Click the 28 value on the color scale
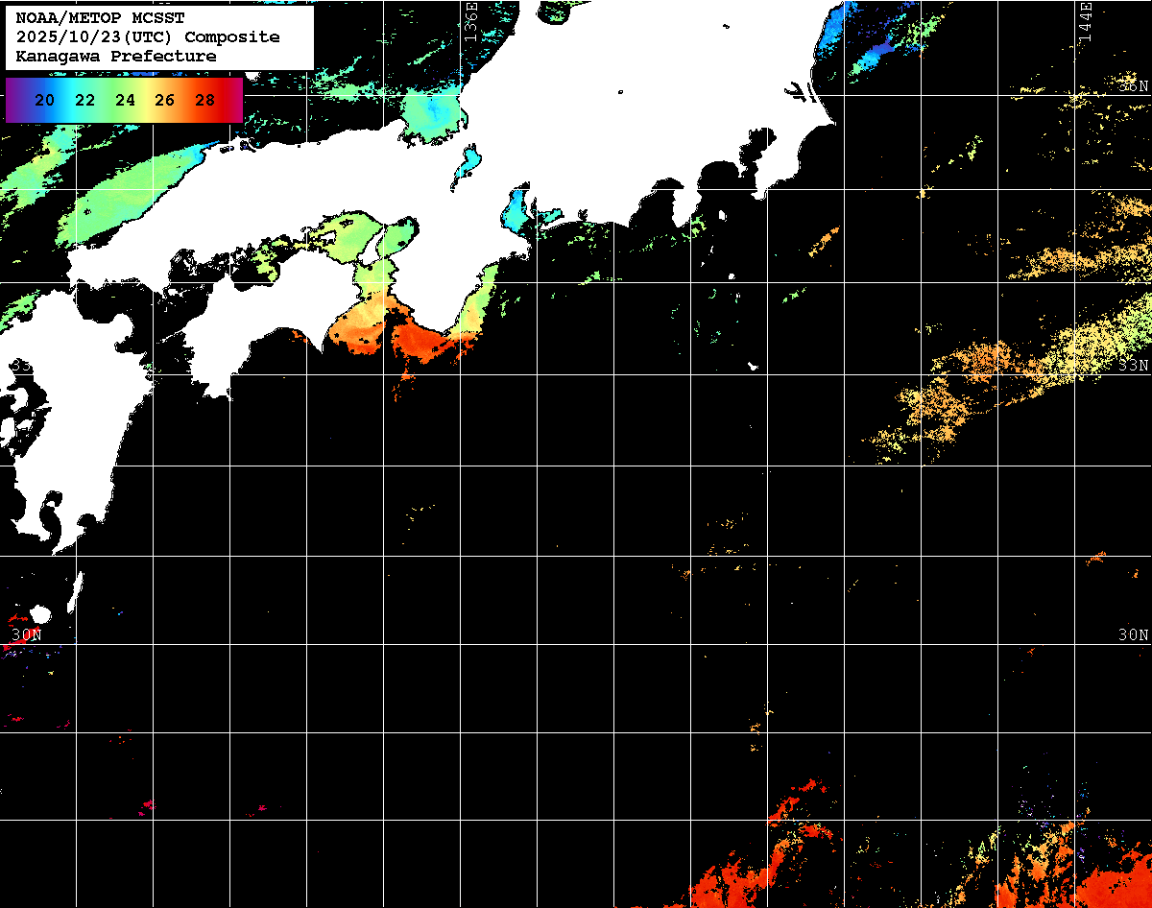Viewport: 1152px width, 908px height. click(204, 100)
